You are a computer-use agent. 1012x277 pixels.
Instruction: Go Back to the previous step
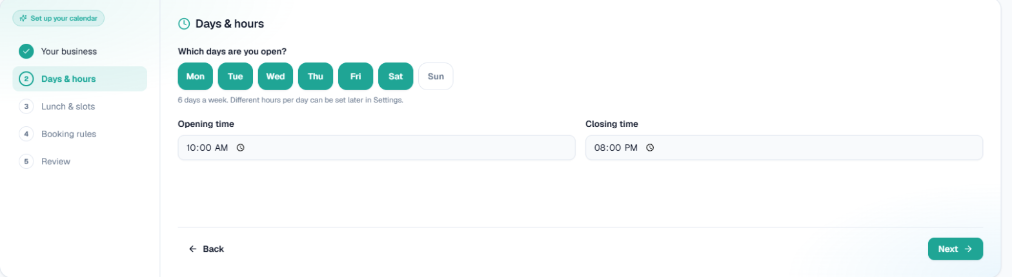click(207, 249)
